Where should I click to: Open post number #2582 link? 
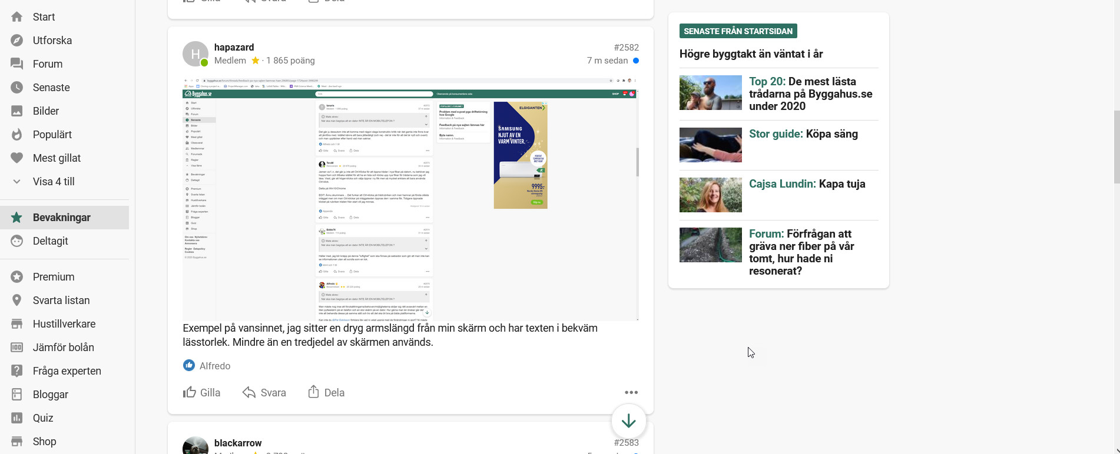click(626, 48)
